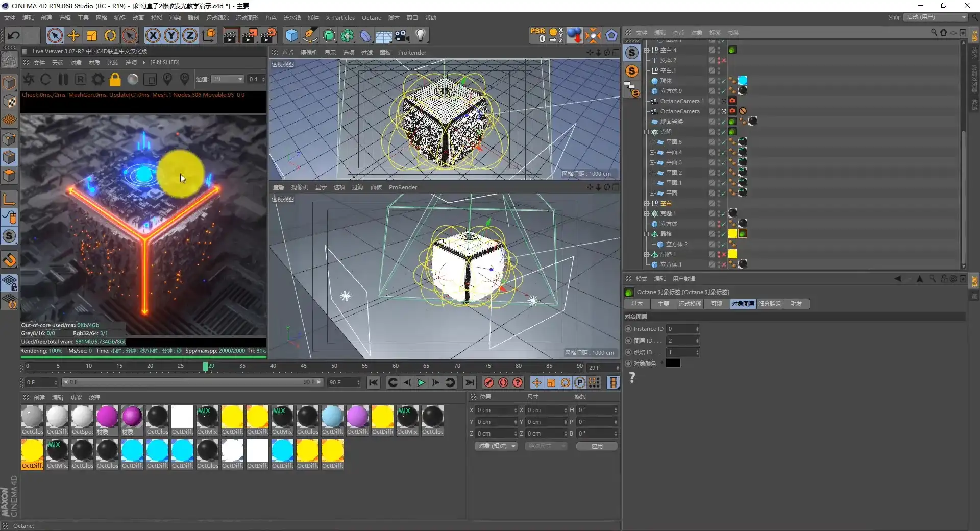
Task: Expand the 空白.4 null object
Action: 647,50
